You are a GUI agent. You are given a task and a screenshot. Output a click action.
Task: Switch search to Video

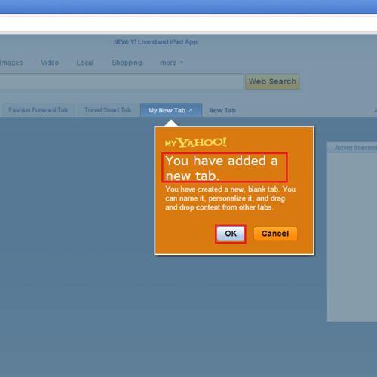(x=50, y=63)
